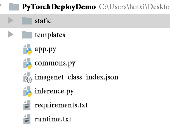Click the Python icon beside commons.py

click(x=28, y=63)
